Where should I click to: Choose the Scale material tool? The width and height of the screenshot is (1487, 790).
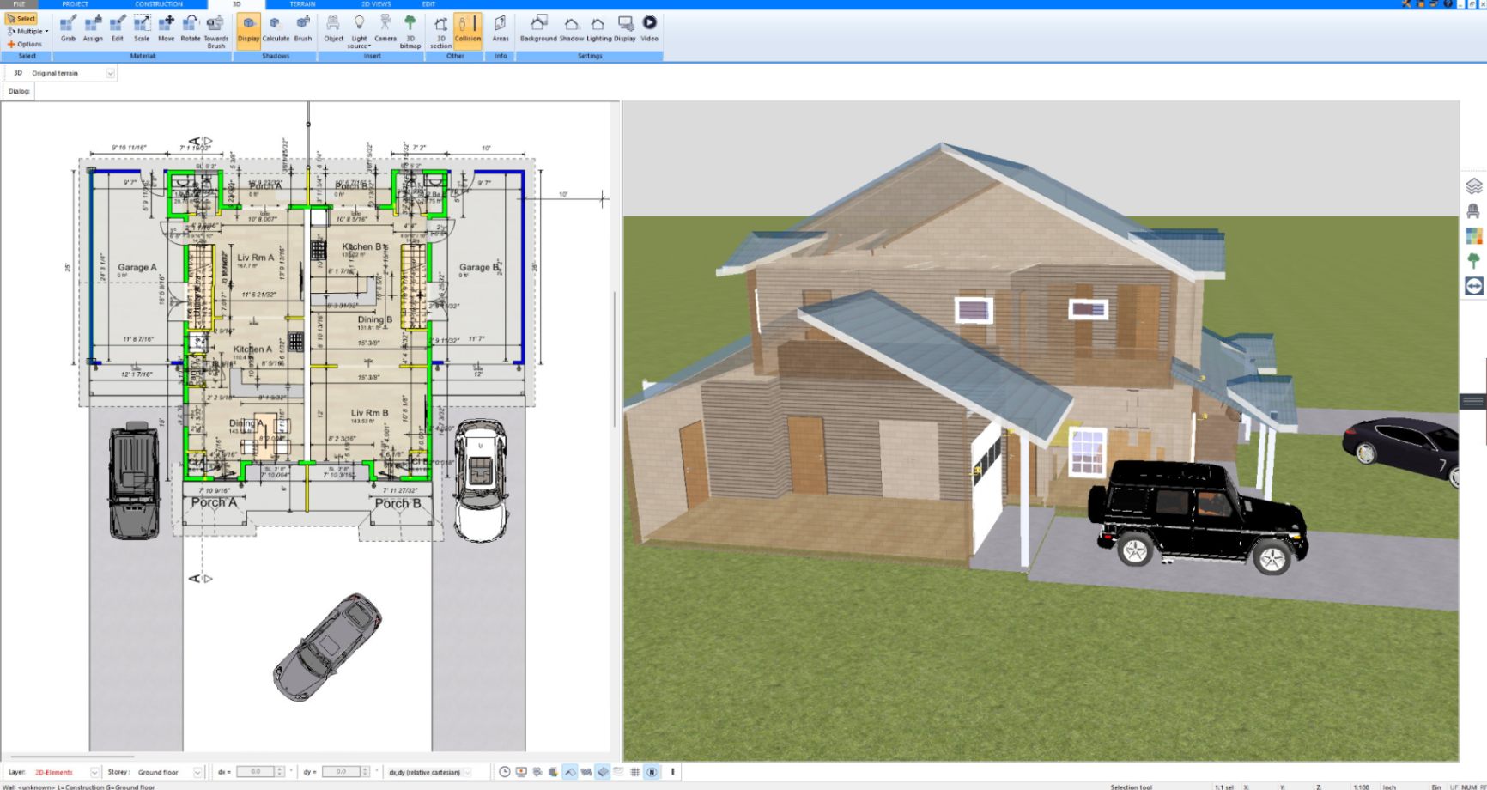142,27
